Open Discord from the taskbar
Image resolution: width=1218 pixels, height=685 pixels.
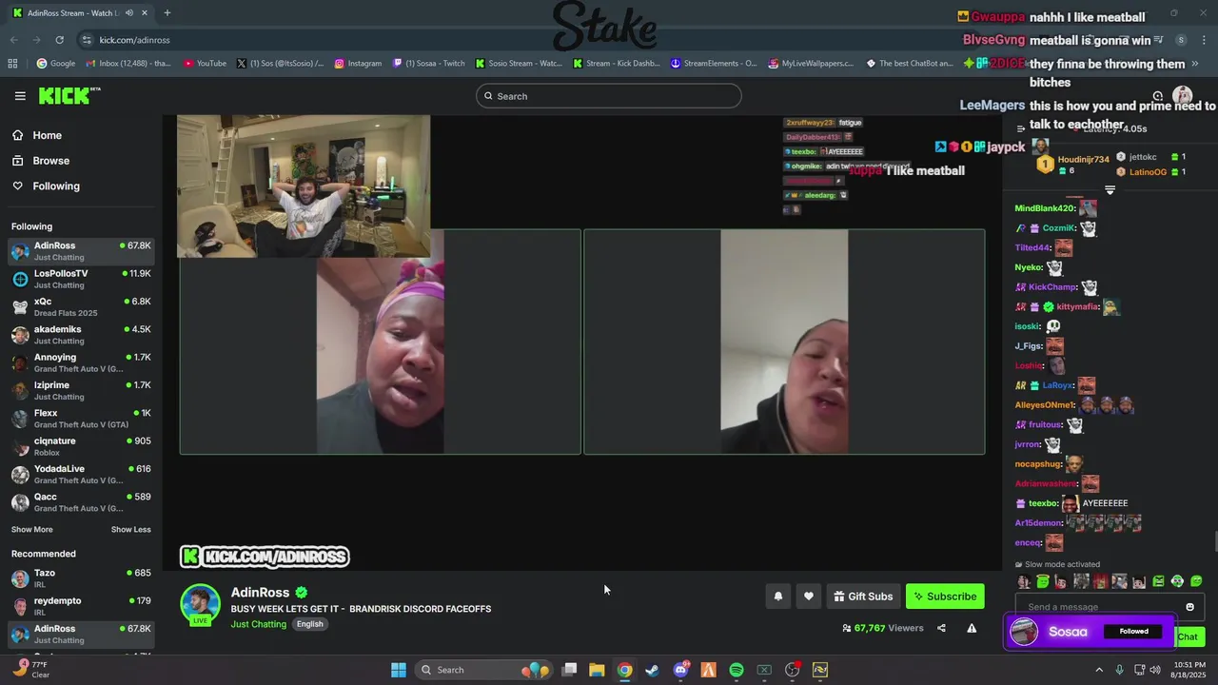(x=680, y=670)
